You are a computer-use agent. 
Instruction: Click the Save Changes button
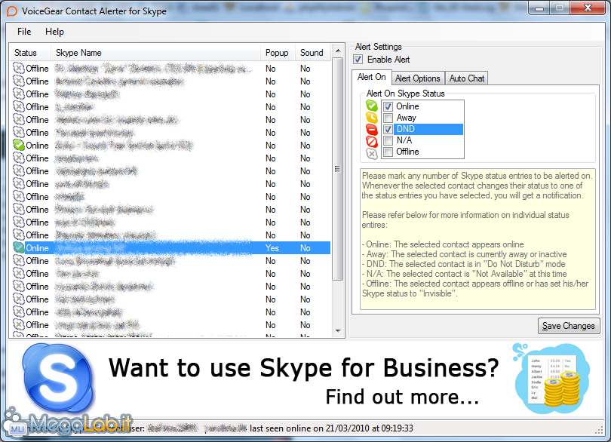tap(569, 326)
